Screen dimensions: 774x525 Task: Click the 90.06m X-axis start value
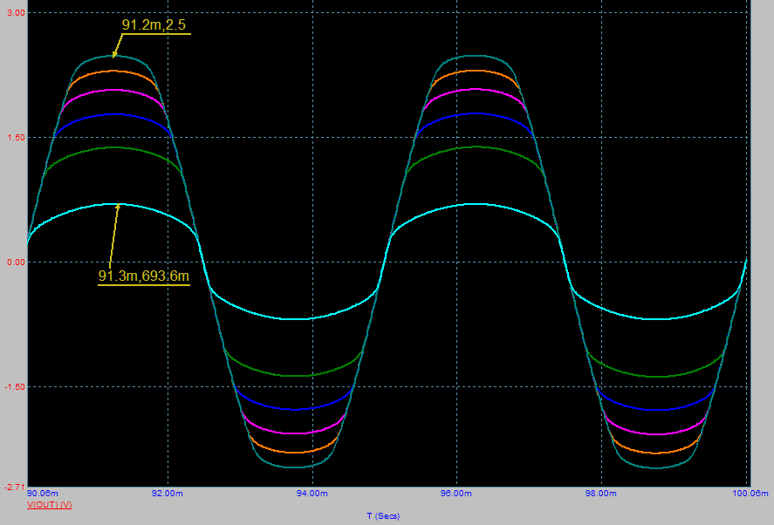pos(44,494)
